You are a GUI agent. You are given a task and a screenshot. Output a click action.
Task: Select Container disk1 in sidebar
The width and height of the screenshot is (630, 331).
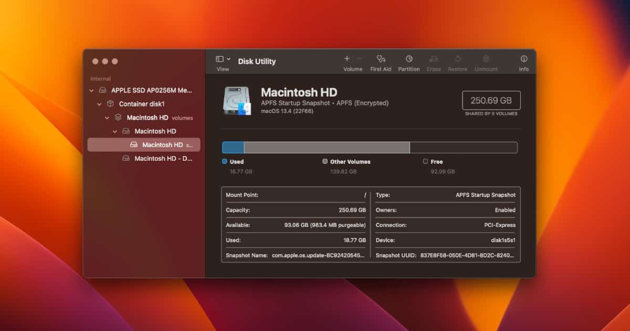(x=141, y=104)
